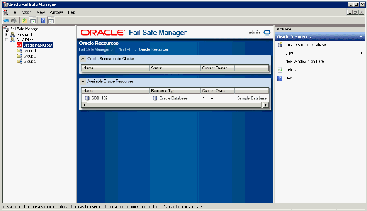
Task: Follow the Node4 breadcrumb link
Action: click(124, 49)
